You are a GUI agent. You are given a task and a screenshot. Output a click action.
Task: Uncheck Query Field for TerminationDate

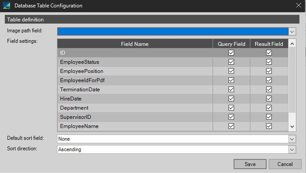pos(231,90)
